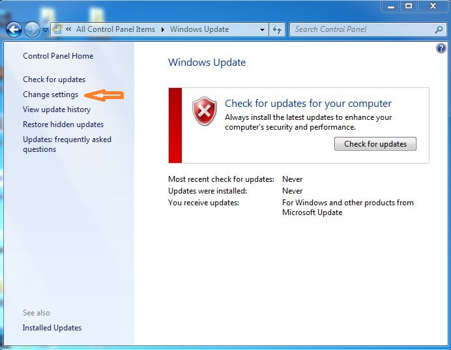
Task: Open Control Panel Home
Action: (58, 56)
